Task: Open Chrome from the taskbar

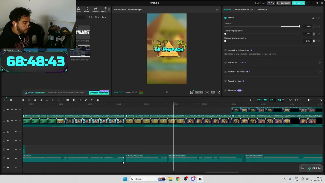Action: (178, 179)
